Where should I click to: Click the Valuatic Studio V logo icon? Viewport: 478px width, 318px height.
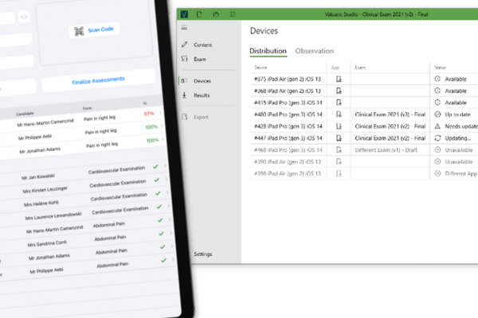(x=184, y=14)
